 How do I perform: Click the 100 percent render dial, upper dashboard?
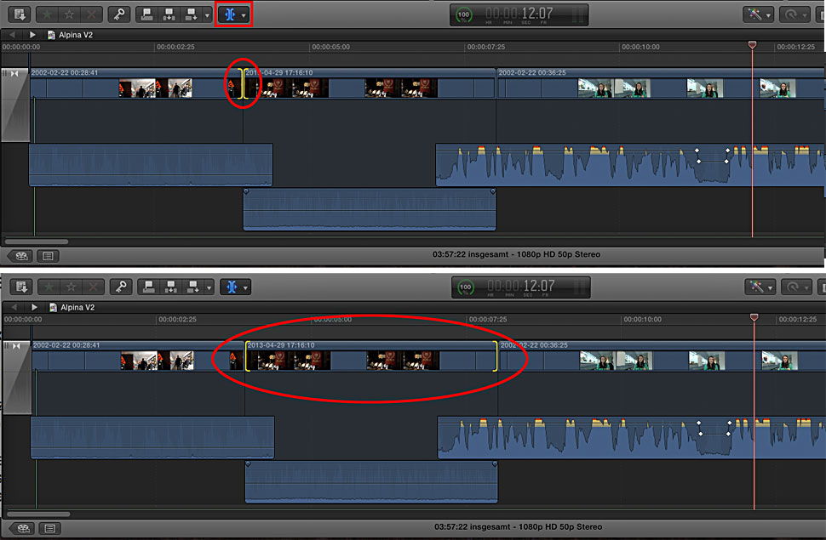(x=463, y=14)
